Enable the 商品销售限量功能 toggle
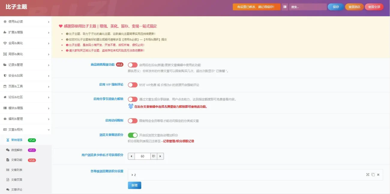Image resolution: width=390 pixels, height=194 pixels. [133, 65]
